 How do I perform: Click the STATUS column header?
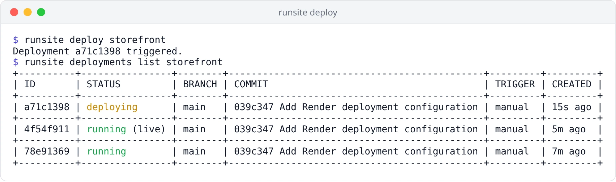pyautogui.click(x=104, y=84)
